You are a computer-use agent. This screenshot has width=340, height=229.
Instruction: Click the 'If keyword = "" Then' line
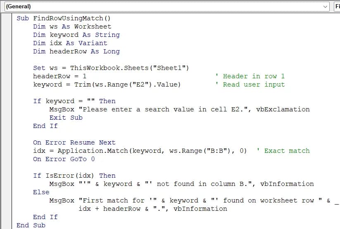click(74, 101)
